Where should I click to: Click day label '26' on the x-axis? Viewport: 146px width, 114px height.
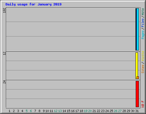coord(115,111)
